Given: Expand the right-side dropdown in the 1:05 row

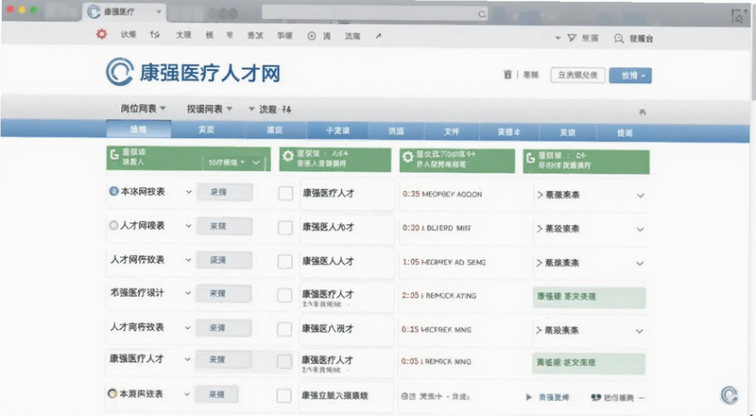Looking at the screenshot, I should 640,264.
